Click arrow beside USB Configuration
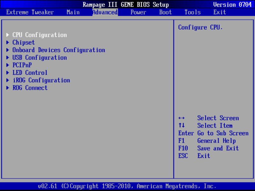This screenshot has height=191, width=255. [x=8, y=58]
